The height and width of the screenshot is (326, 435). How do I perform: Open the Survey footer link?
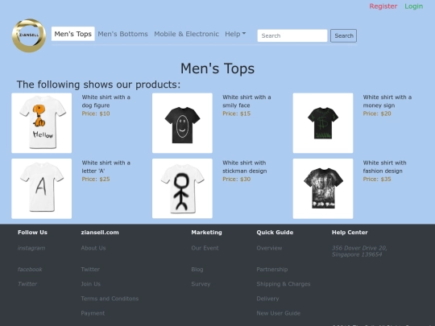click(201, 284)
